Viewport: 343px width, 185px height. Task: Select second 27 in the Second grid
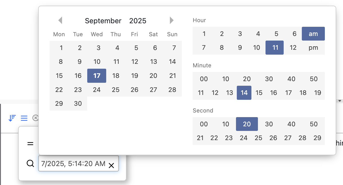[288, 138]
